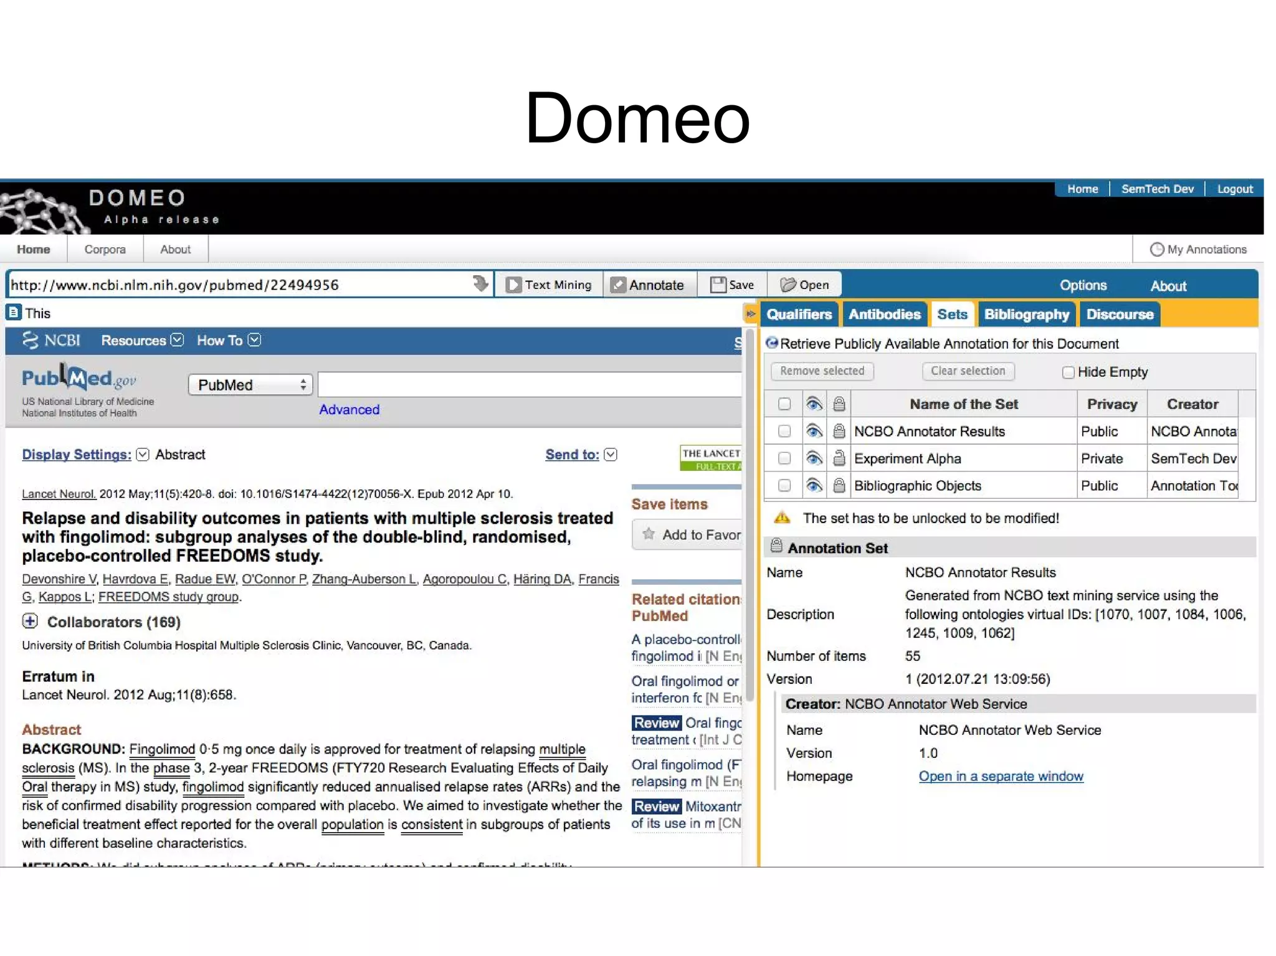Click the Annotation Set lock icon
This screenshot has height=956, width=1276.
pos(776,546)
